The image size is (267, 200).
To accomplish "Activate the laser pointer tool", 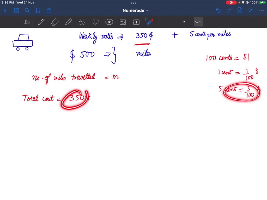I will click(149, 22).
